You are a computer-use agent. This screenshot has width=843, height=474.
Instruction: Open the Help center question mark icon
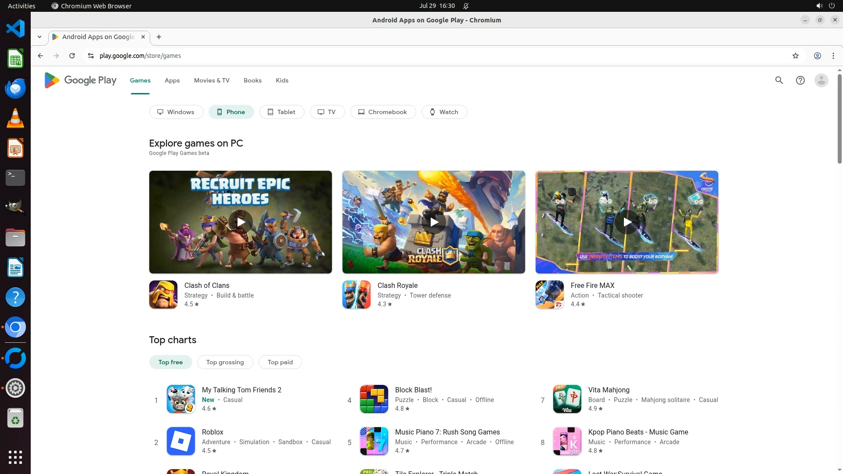pyautogui.click(x=800, y=80)
